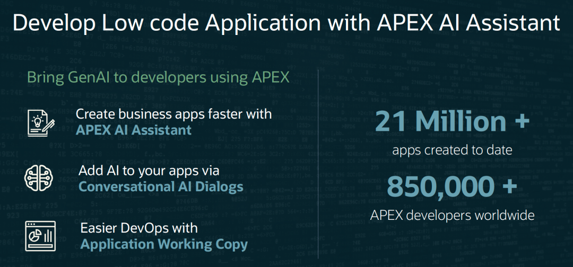Click 'apps created to date' caption
Viewport: 573px width, 267px height.
(x=452, y=150)
